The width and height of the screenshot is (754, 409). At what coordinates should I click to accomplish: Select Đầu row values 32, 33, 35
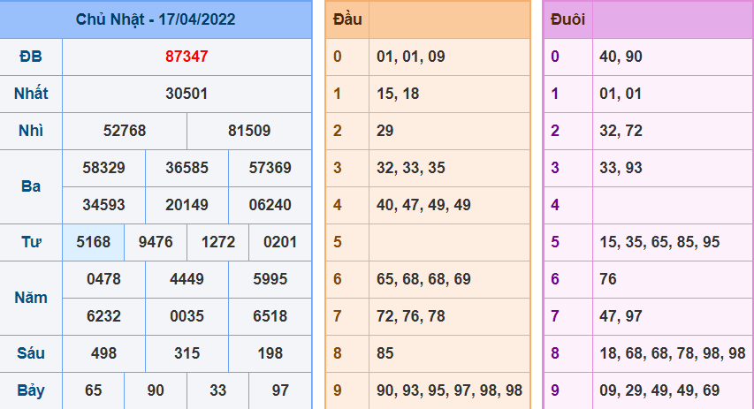pos(411,168)
